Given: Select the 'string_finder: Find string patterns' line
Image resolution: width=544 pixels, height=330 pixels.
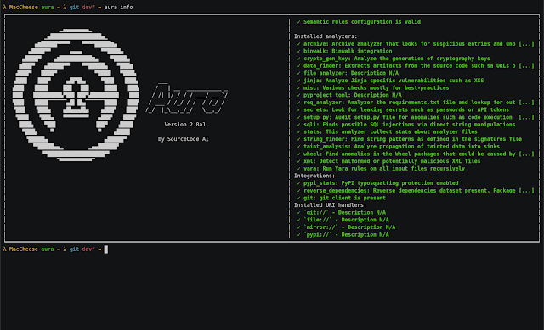Looking at the screenshot, I should tap(410, 139).
